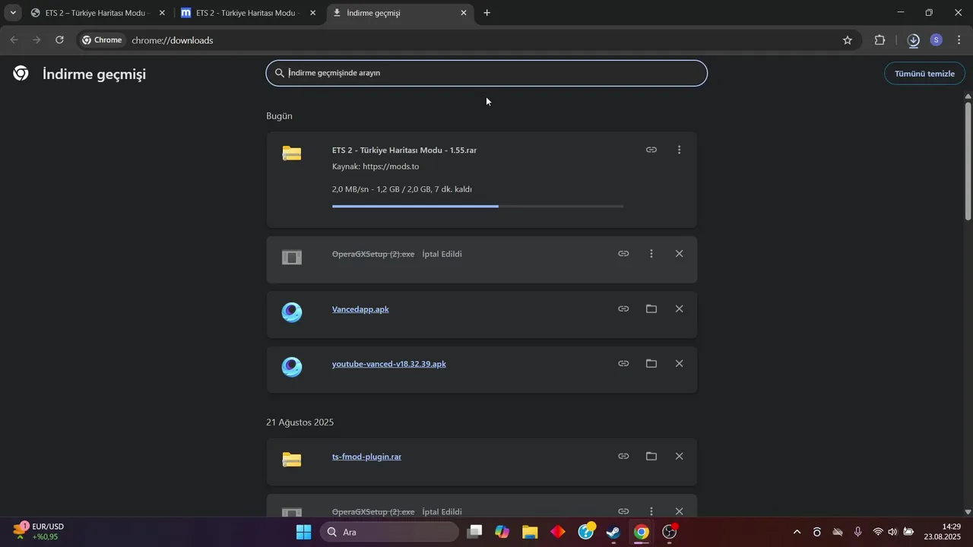Close the first ETS 2 tab

162,13
